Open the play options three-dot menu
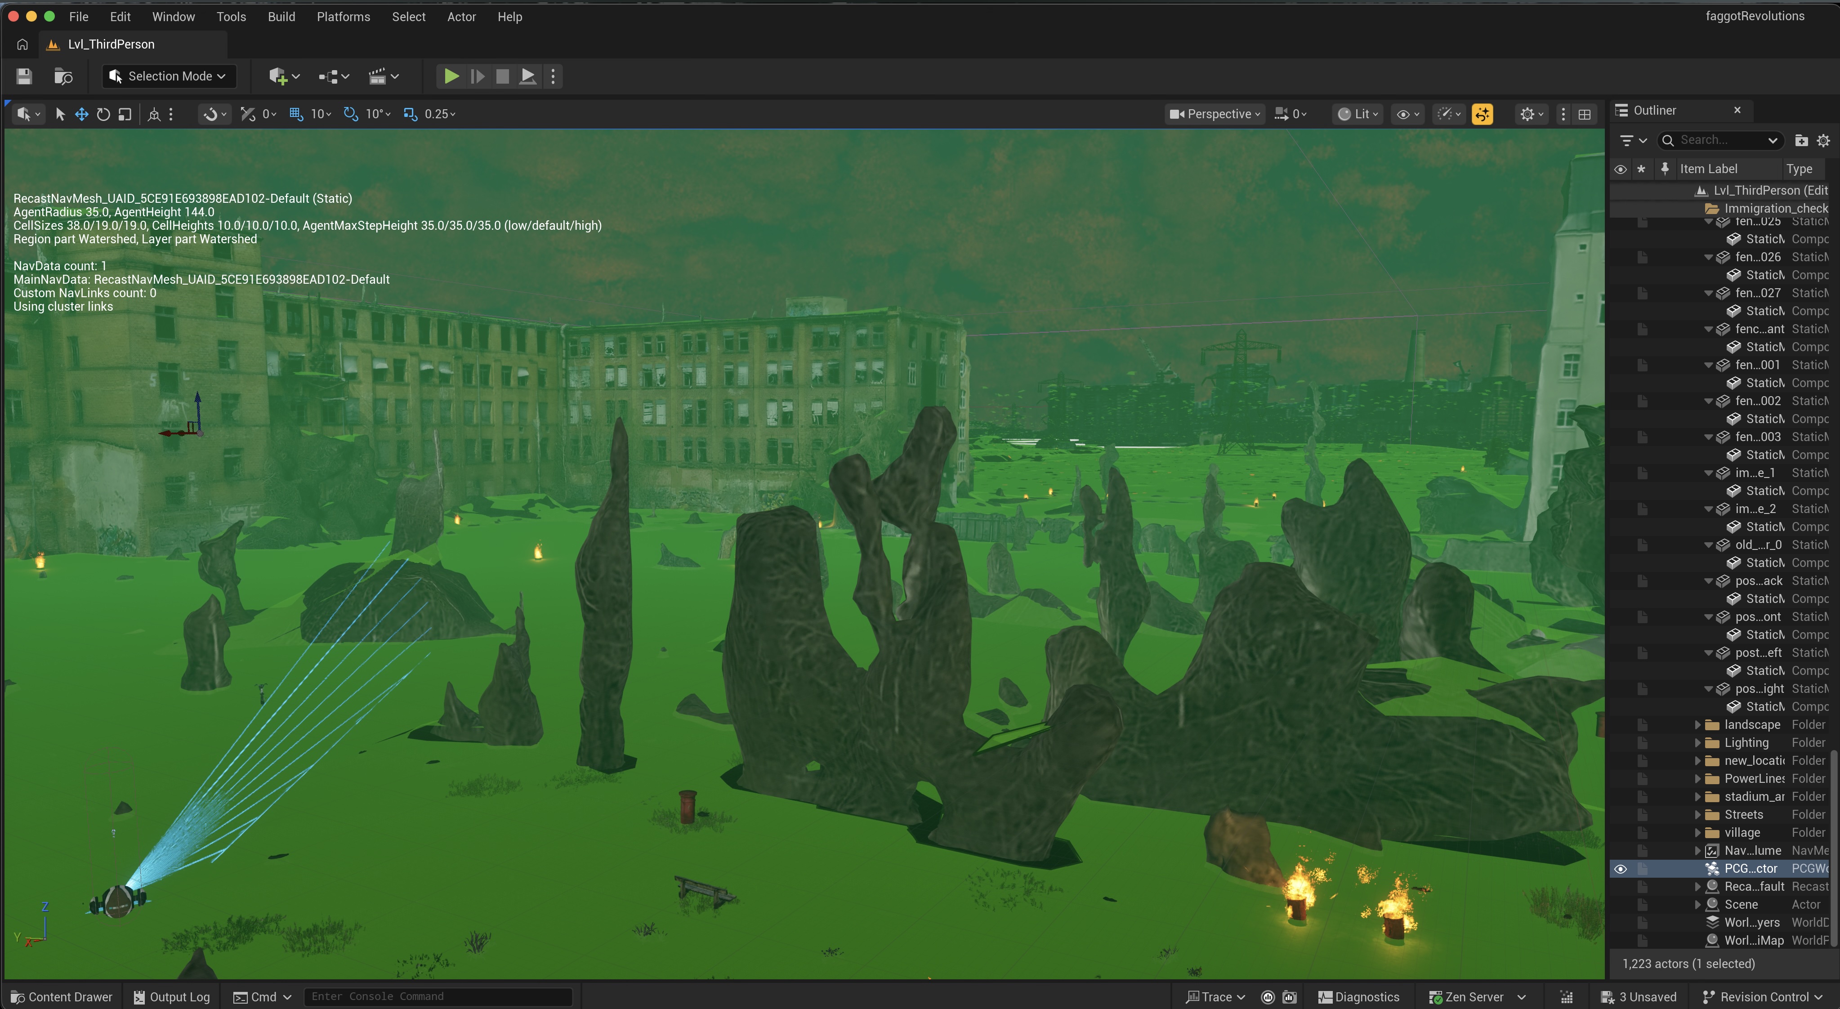The image size is (1840, 1009). 554,76
